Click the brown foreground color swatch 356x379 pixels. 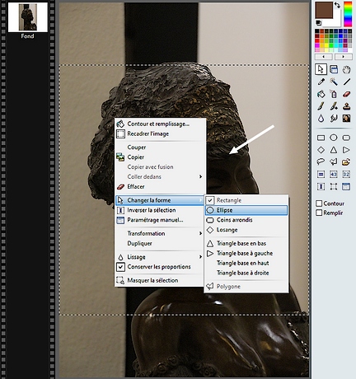(324, 10)
